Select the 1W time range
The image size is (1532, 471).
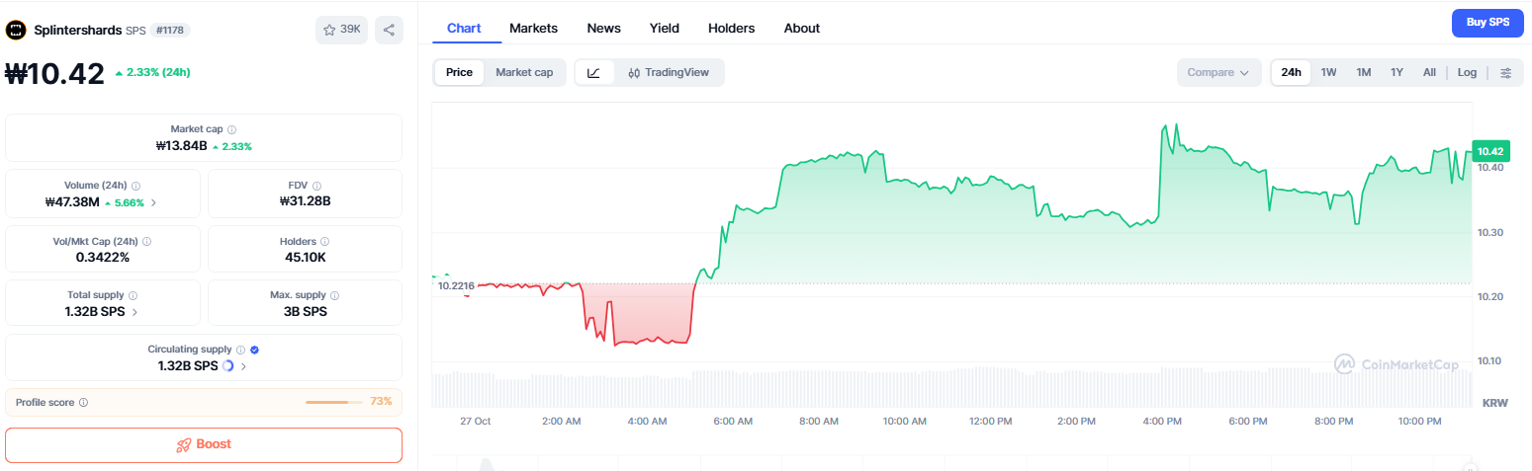[x=1328, y=72]
